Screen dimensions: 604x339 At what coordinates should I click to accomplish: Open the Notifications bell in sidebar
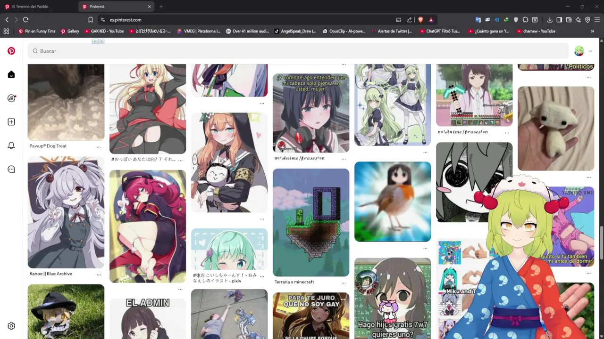tap(11, 145)
